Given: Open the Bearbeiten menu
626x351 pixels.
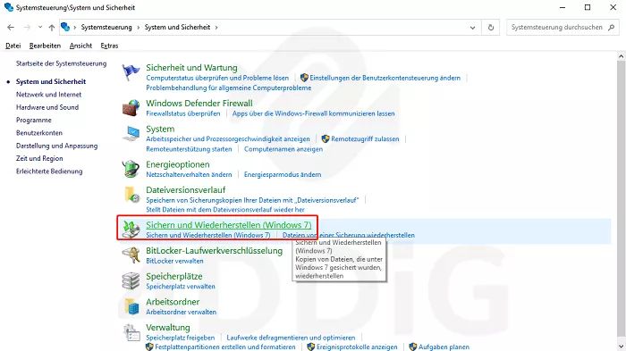Looking at the screenshot, I should point(45,46).
